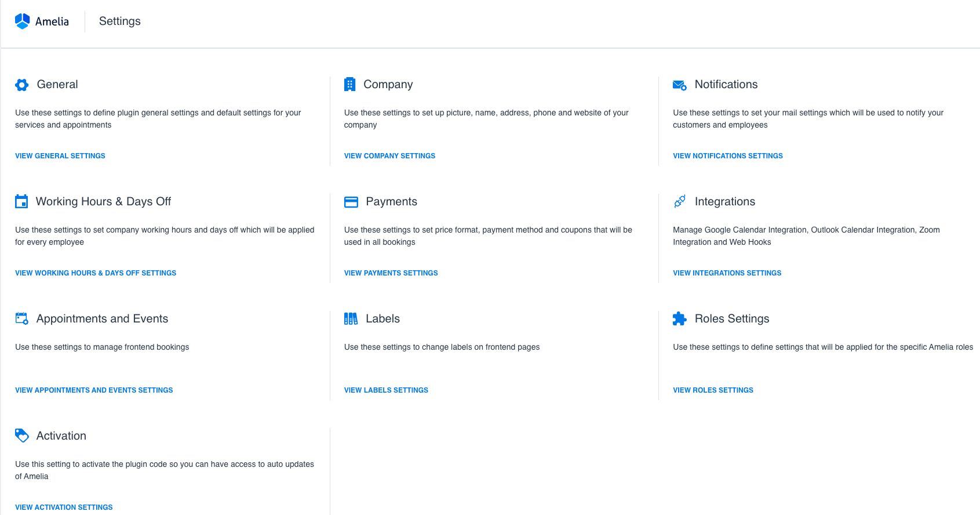Click the 'specific Amelia roles' description text
The width and height of the screenshot is (980, 515).
[x=823, y=347]
